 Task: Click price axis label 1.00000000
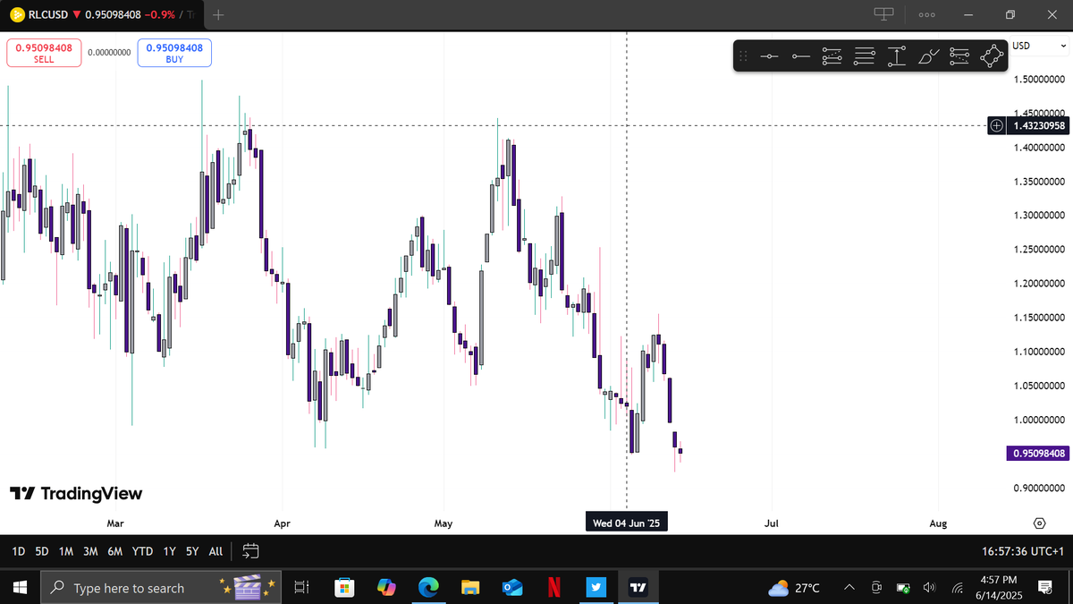coord(1040,420)
